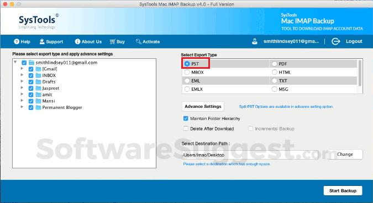Click the Permanent Blogger folder icon

(38, 107)
